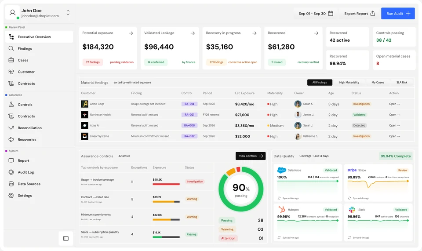This screenshot has height=251, width=422.
Task: Open Contracts under Assurance section
Action: [26, 116]
